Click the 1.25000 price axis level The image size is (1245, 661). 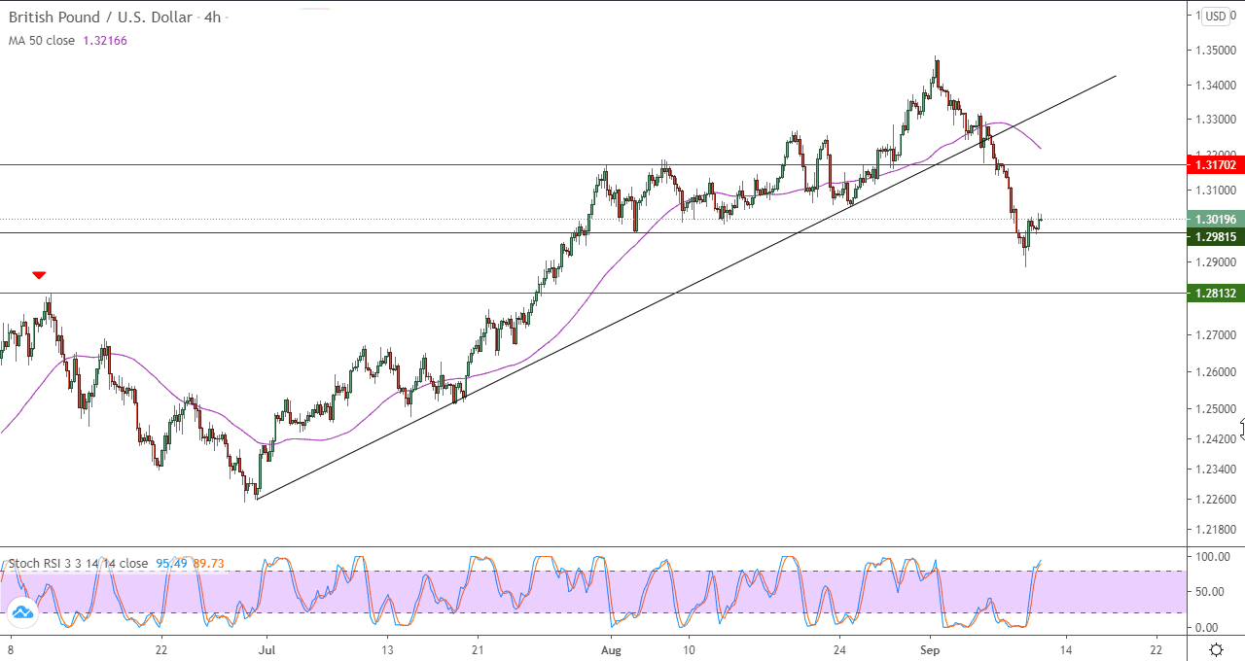[1216, 408]
